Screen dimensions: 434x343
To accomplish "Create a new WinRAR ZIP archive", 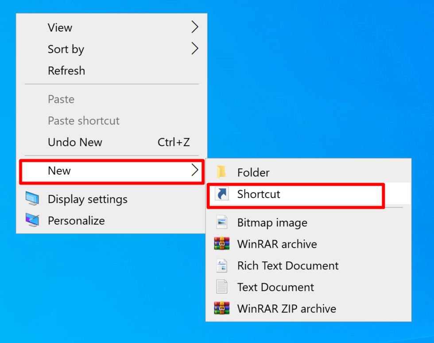I will click(x=287, y=309).
